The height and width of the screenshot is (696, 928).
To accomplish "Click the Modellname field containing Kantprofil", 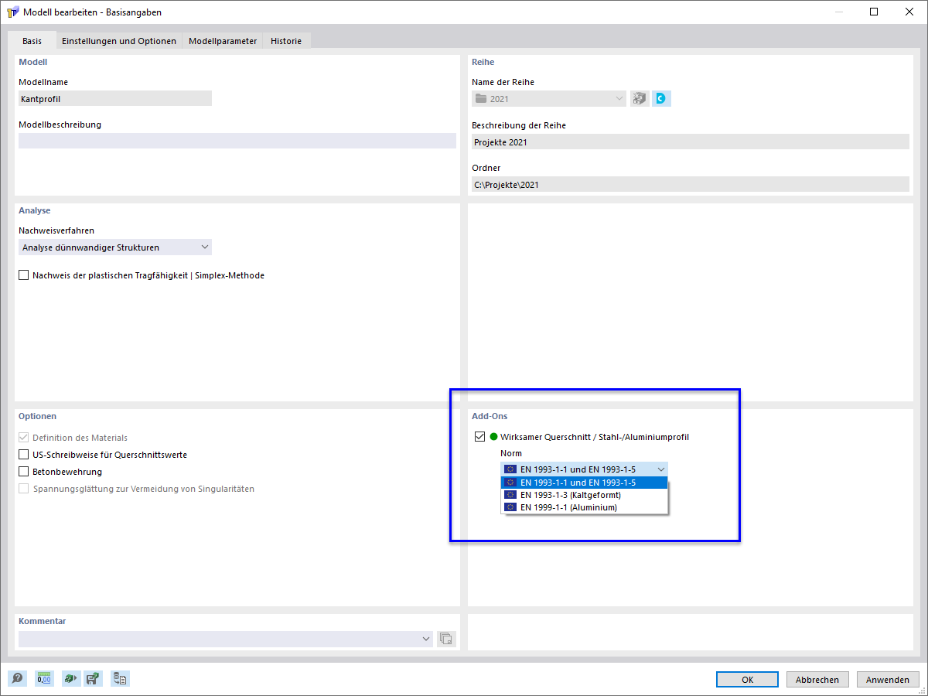I will 115,98.
